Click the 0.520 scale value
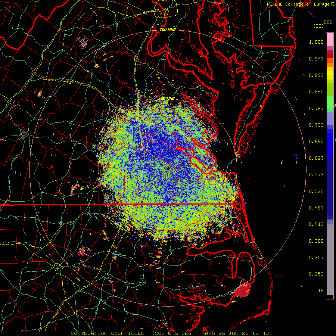Image resolution: width=336 pixels, height=336 pixels. coord(316,192)
